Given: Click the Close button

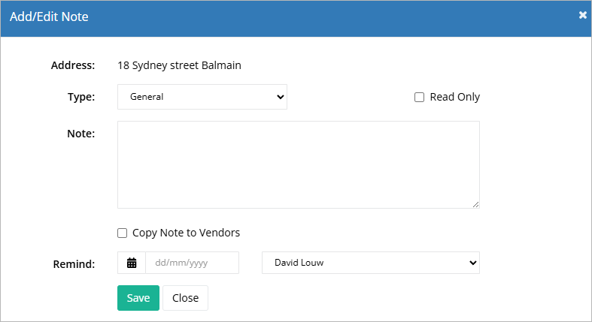Looking at the screenshot, I should point(185,298).
